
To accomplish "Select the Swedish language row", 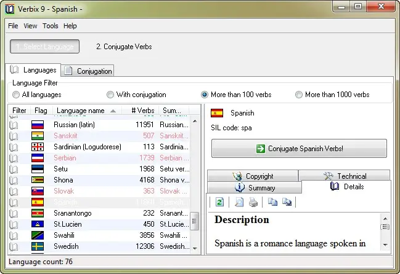I will [x=99, y=246].
